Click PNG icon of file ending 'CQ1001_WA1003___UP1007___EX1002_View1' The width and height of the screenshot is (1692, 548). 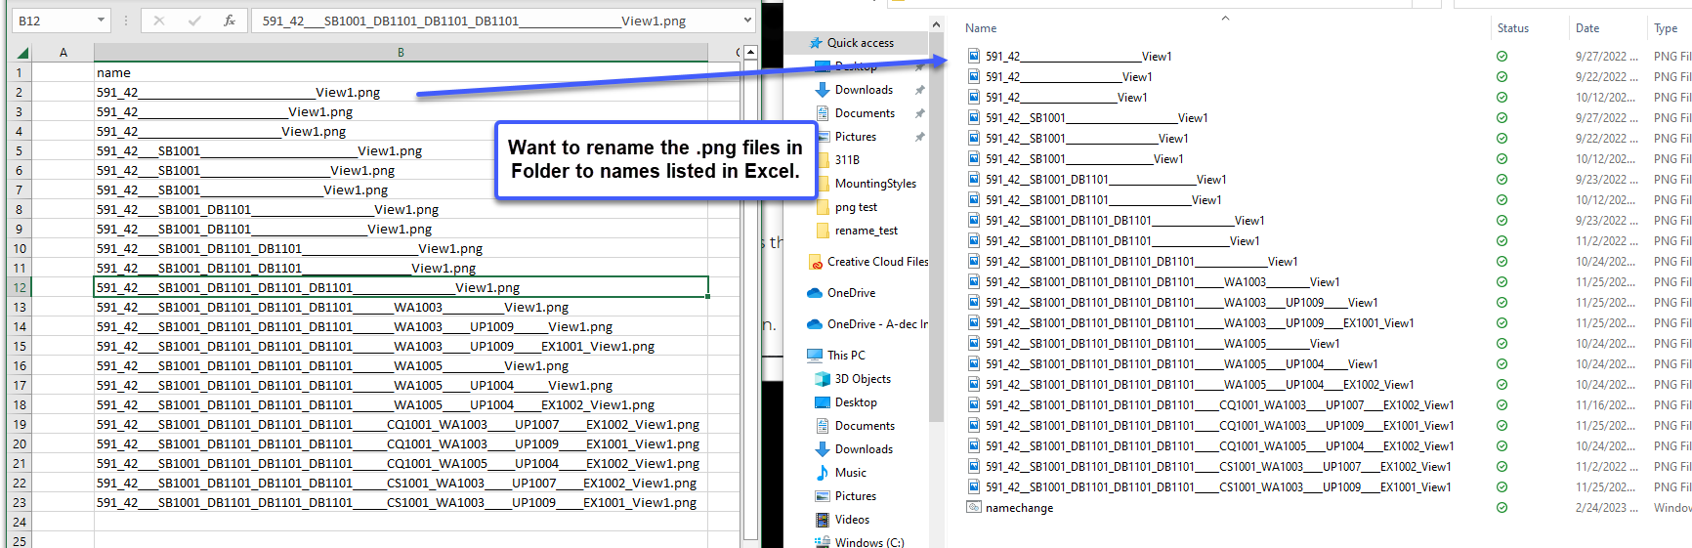tap(973, 404)
